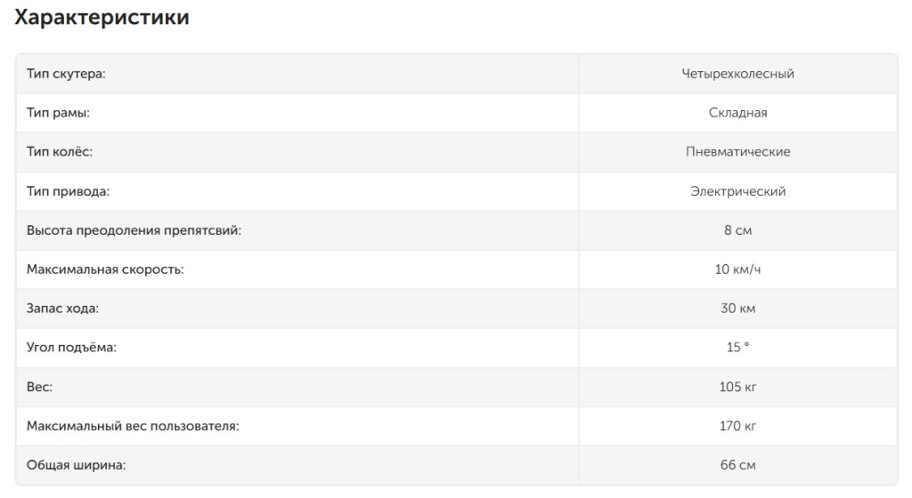Click the "Тип привода:" label
Screen dimensions: 912x498
point(68,191)
